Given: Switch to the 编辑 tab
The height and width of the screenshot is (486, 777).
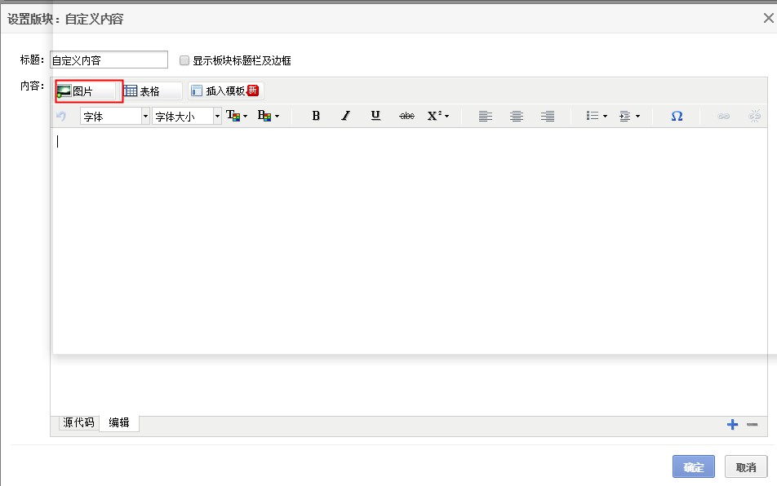Looking at the screenshot, I should 119,422.
